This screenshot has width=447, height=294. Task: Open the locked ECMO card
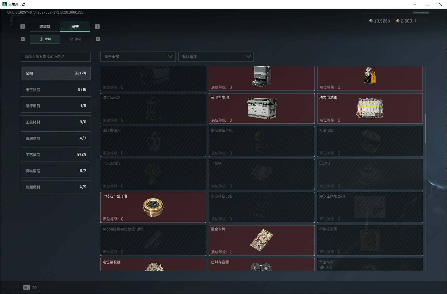click(370, 174)
